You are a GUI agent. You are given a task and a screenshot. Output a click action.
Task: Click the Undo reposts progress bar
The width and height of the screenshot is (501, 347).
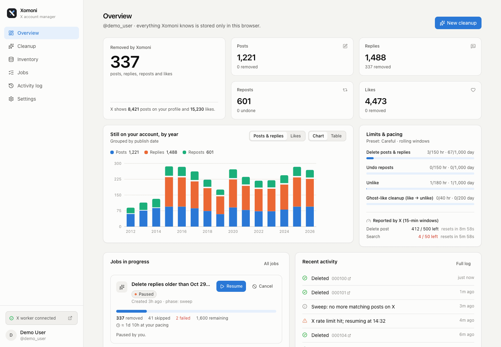[420, 173]
